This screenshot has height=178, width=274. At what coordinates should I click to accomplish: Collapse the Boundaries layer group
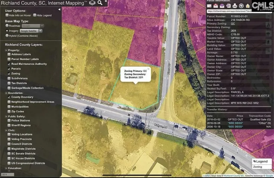click(6, 93)
